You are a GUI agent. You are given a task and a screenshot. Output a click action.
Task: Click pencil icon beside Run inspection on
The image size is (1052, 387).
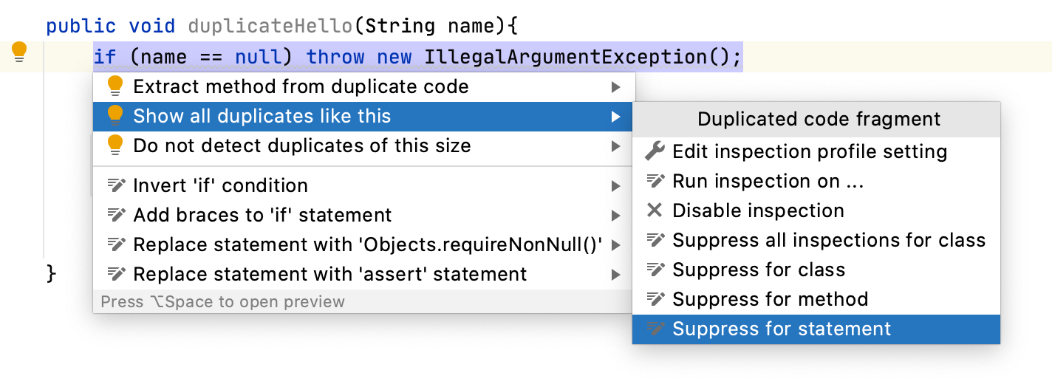[x=655, y=181]
